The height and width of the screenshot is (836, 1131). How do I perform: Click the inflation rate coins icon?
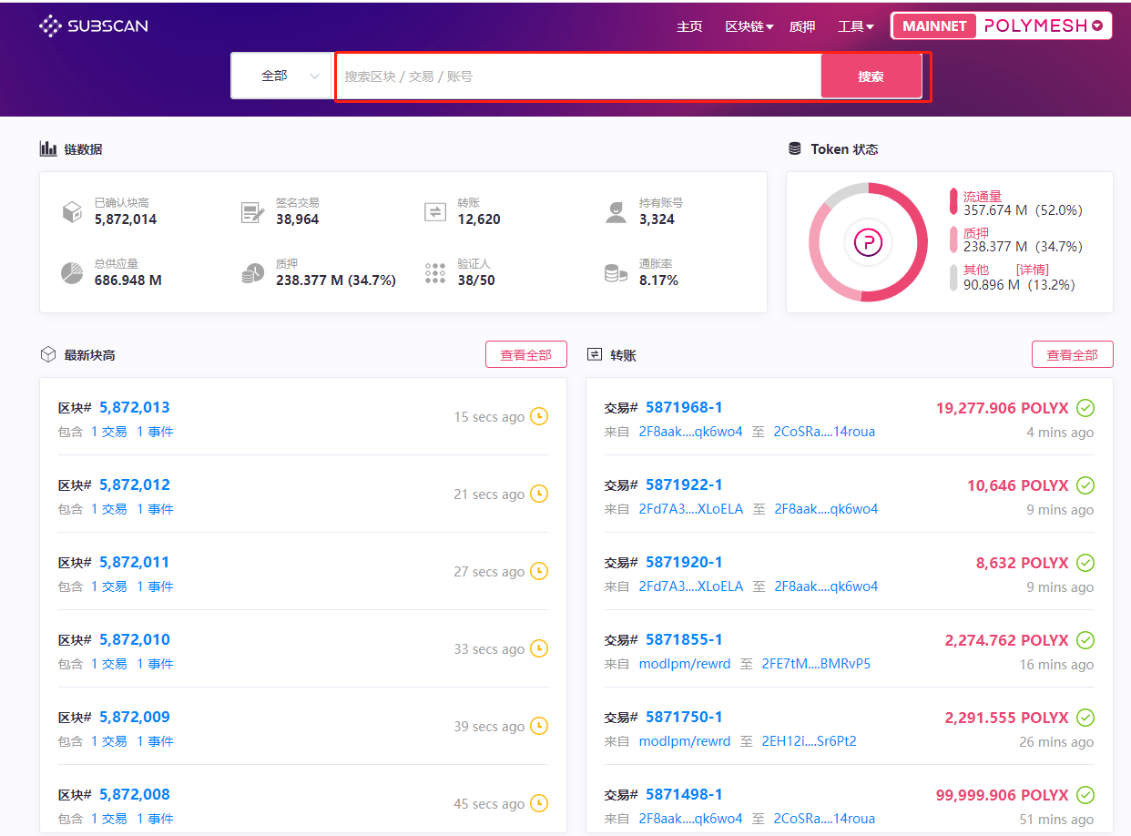coord(616,273)
